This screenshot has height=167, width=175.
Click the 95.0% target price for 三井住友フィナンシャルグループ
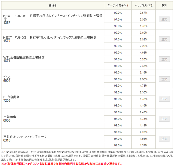(x=118, y=146)
